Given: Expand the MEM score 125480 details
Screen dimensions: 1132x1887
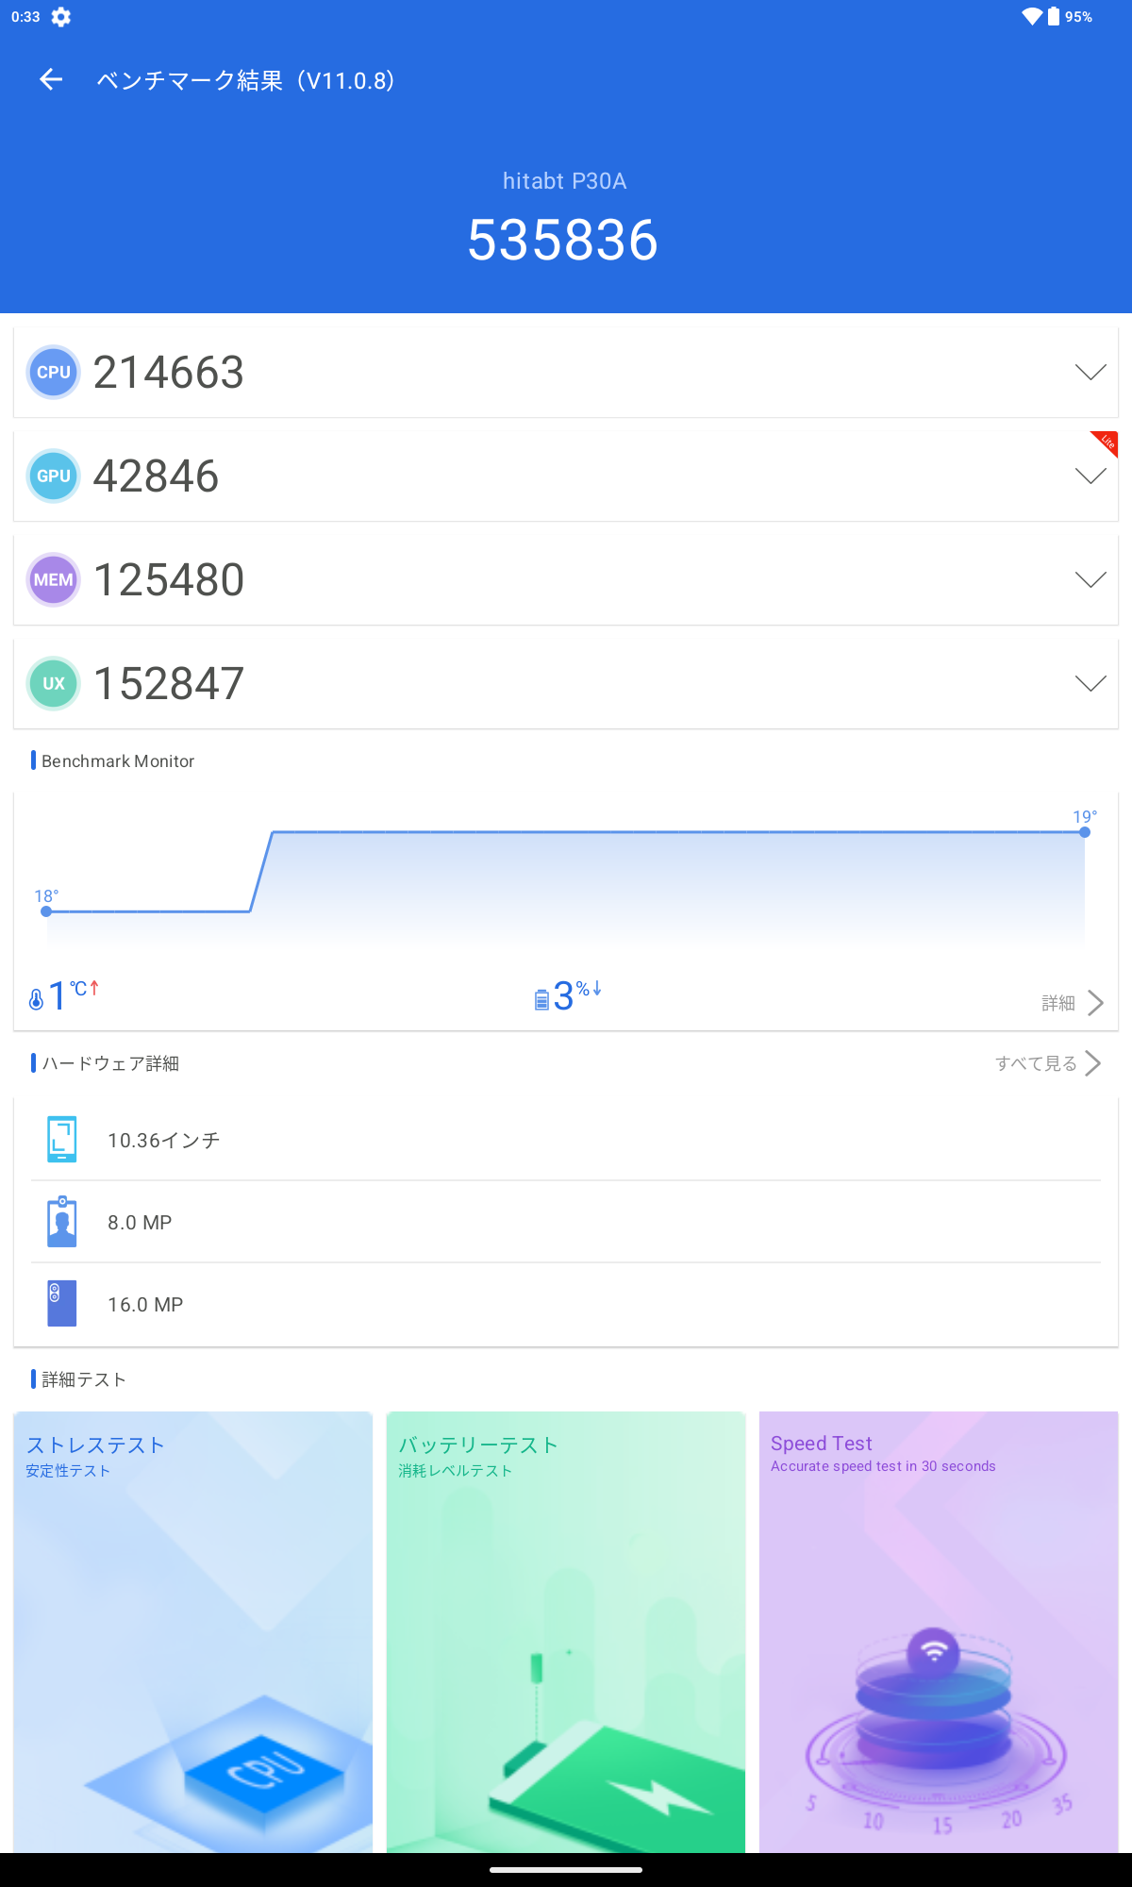Looking at the screenshot, I should (x=1090, y=580).
